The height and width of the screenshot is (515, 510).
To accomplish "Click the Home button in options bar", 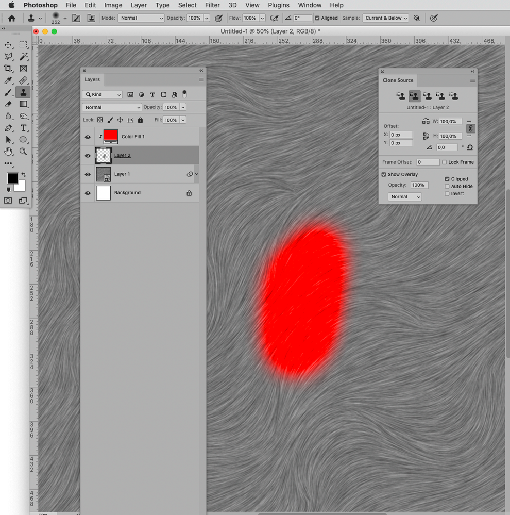I will [12, 18].
